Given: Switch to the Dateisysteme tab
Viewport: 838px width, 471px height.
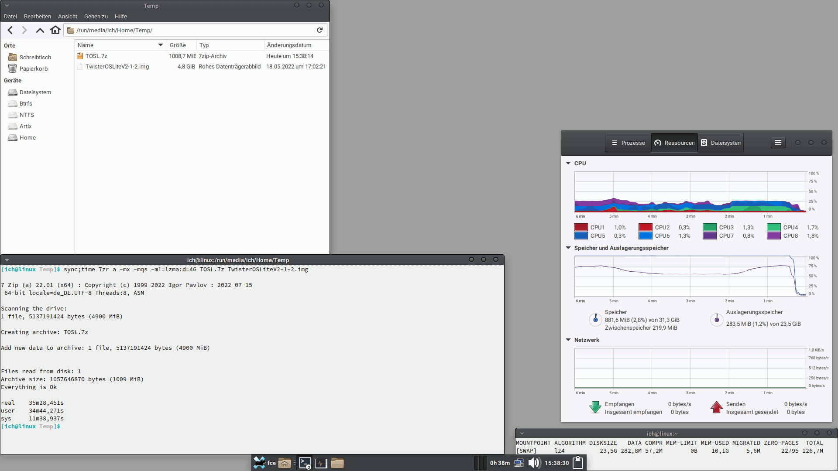Looking at the screenshot, I should (x=721, y=143).
